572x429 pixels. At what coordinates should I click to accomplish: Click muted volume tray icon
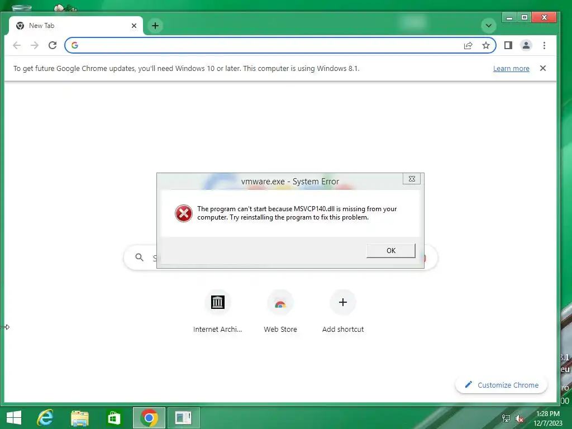pos(519,418)
